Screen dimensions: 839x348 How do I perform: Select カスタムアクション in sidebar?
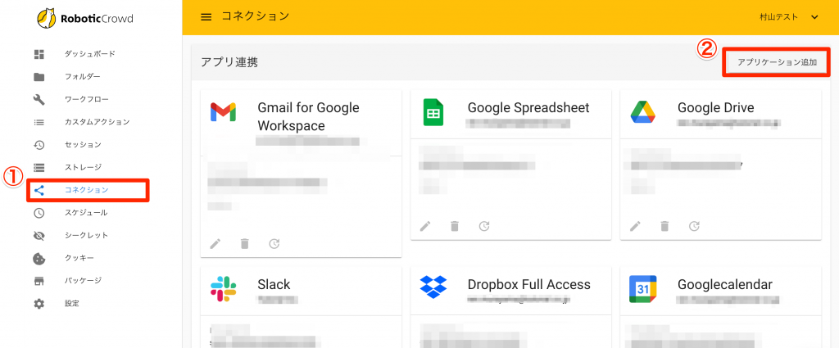point(97,122)
